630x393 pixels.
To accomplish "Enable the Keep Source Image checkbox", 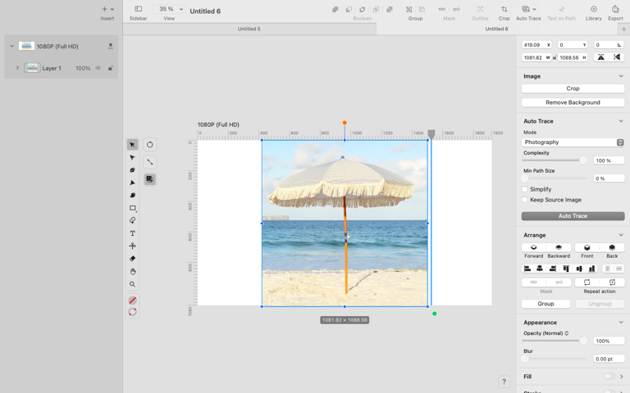I will (x=525, y=200).
